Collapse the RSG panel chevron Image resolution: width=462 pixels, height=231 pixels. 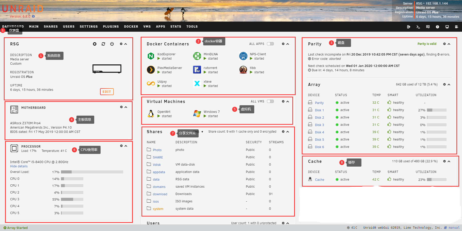click(125, 44)
